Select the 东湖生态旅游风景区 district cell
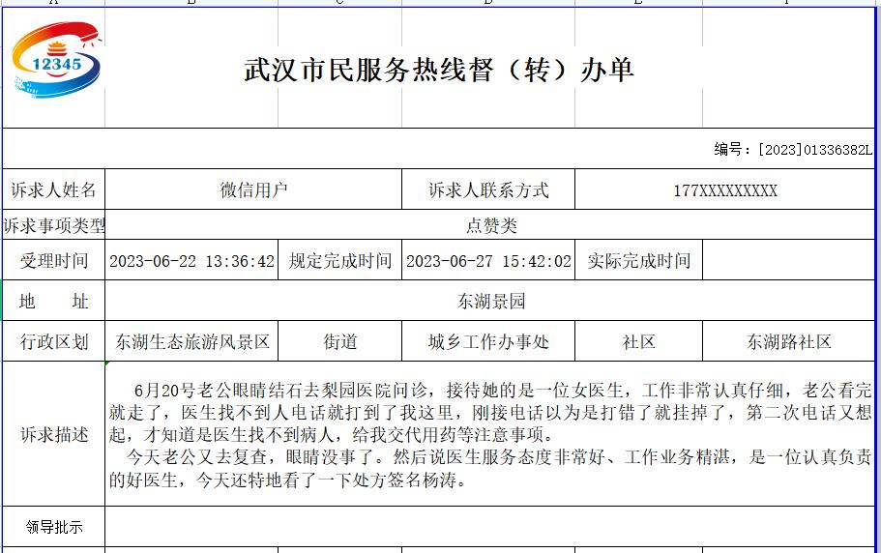The width and height of the screenshot is (881, 553). coord(191,342)
